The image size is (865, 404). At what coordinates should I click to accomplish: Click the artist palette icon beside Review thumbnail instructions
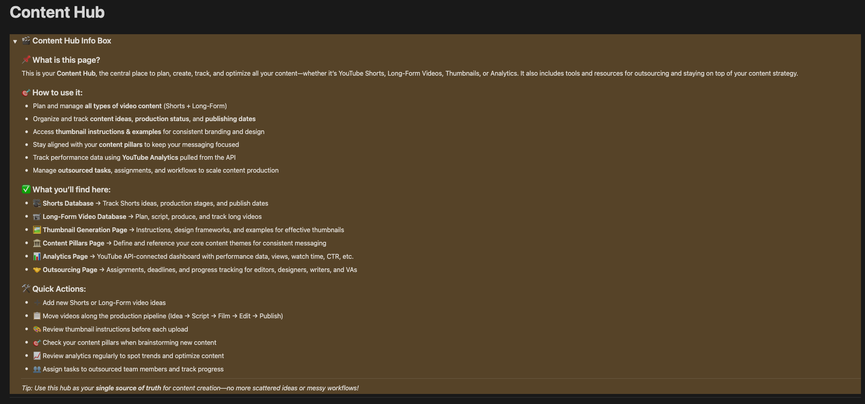pos(37,329)
